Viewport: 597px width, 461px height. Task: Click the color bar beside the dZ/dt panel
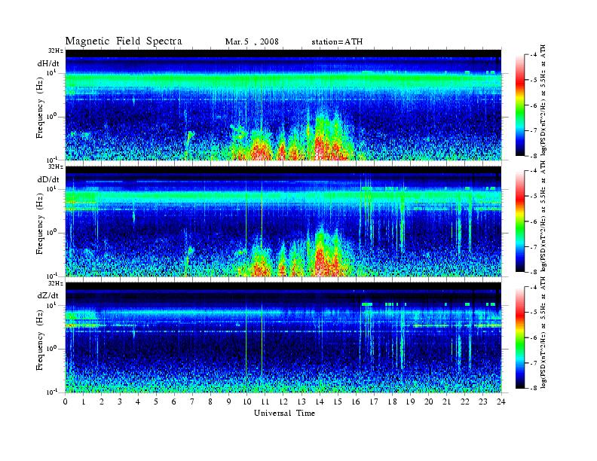coord(519,337)
